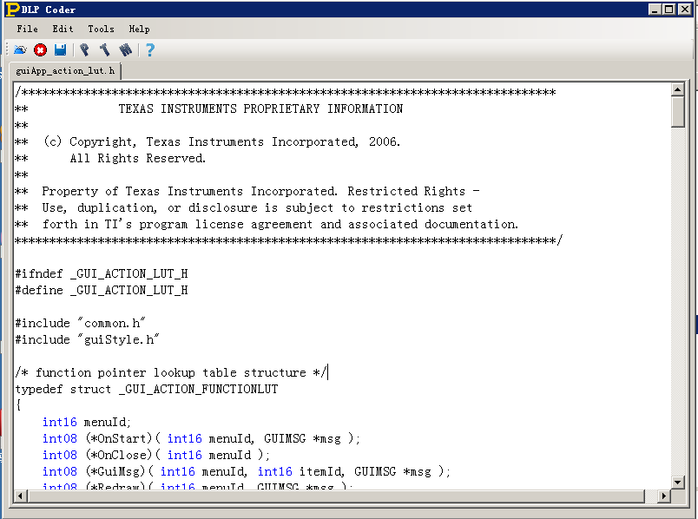Maximize the DLP Coder window

click(x=669, y=10)
